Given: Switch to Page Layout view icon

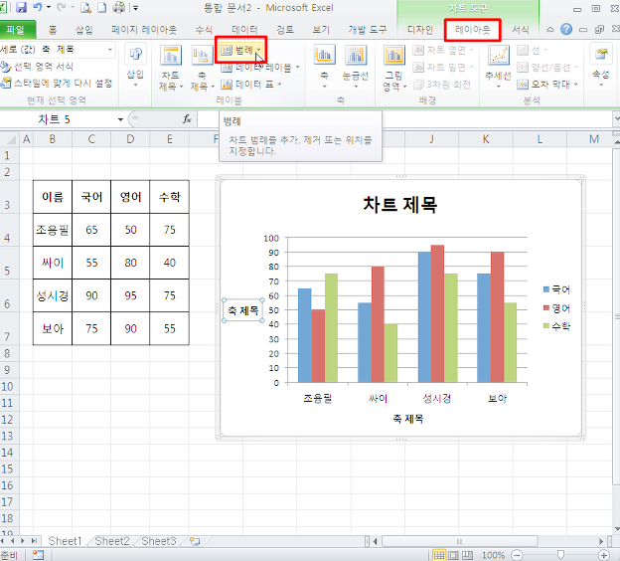Looking at the screenshot, I should coord(453,555).
